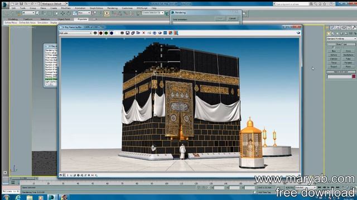Click Switch to RGB channel icon

[x=95, y=33]
